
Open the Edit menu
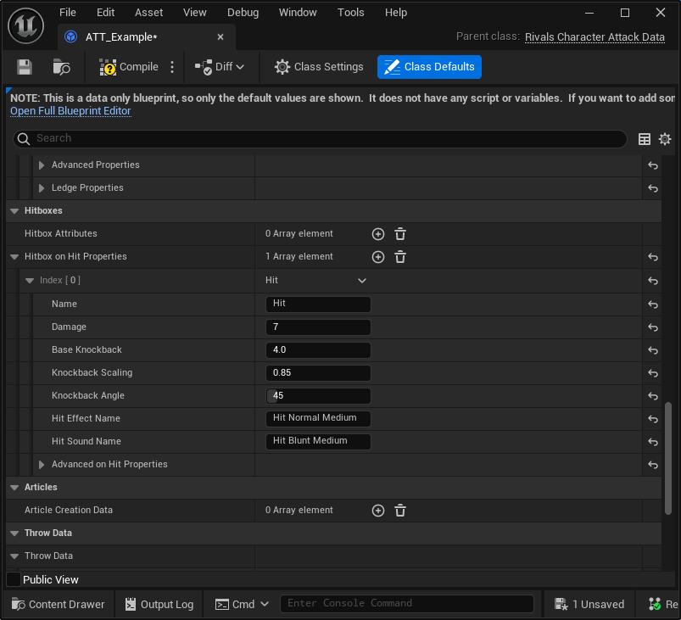point(105,13)
